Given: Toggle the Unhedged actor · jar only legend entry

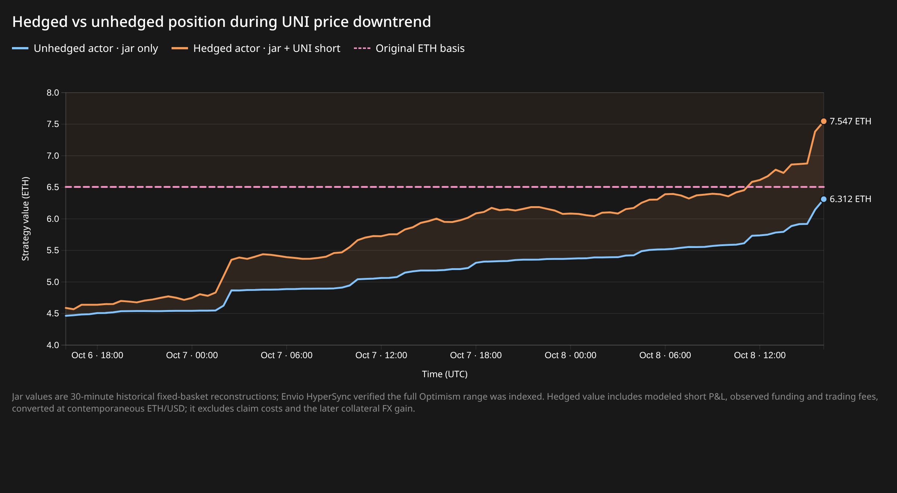Looking at the screenshot, I should pos(85,49).
